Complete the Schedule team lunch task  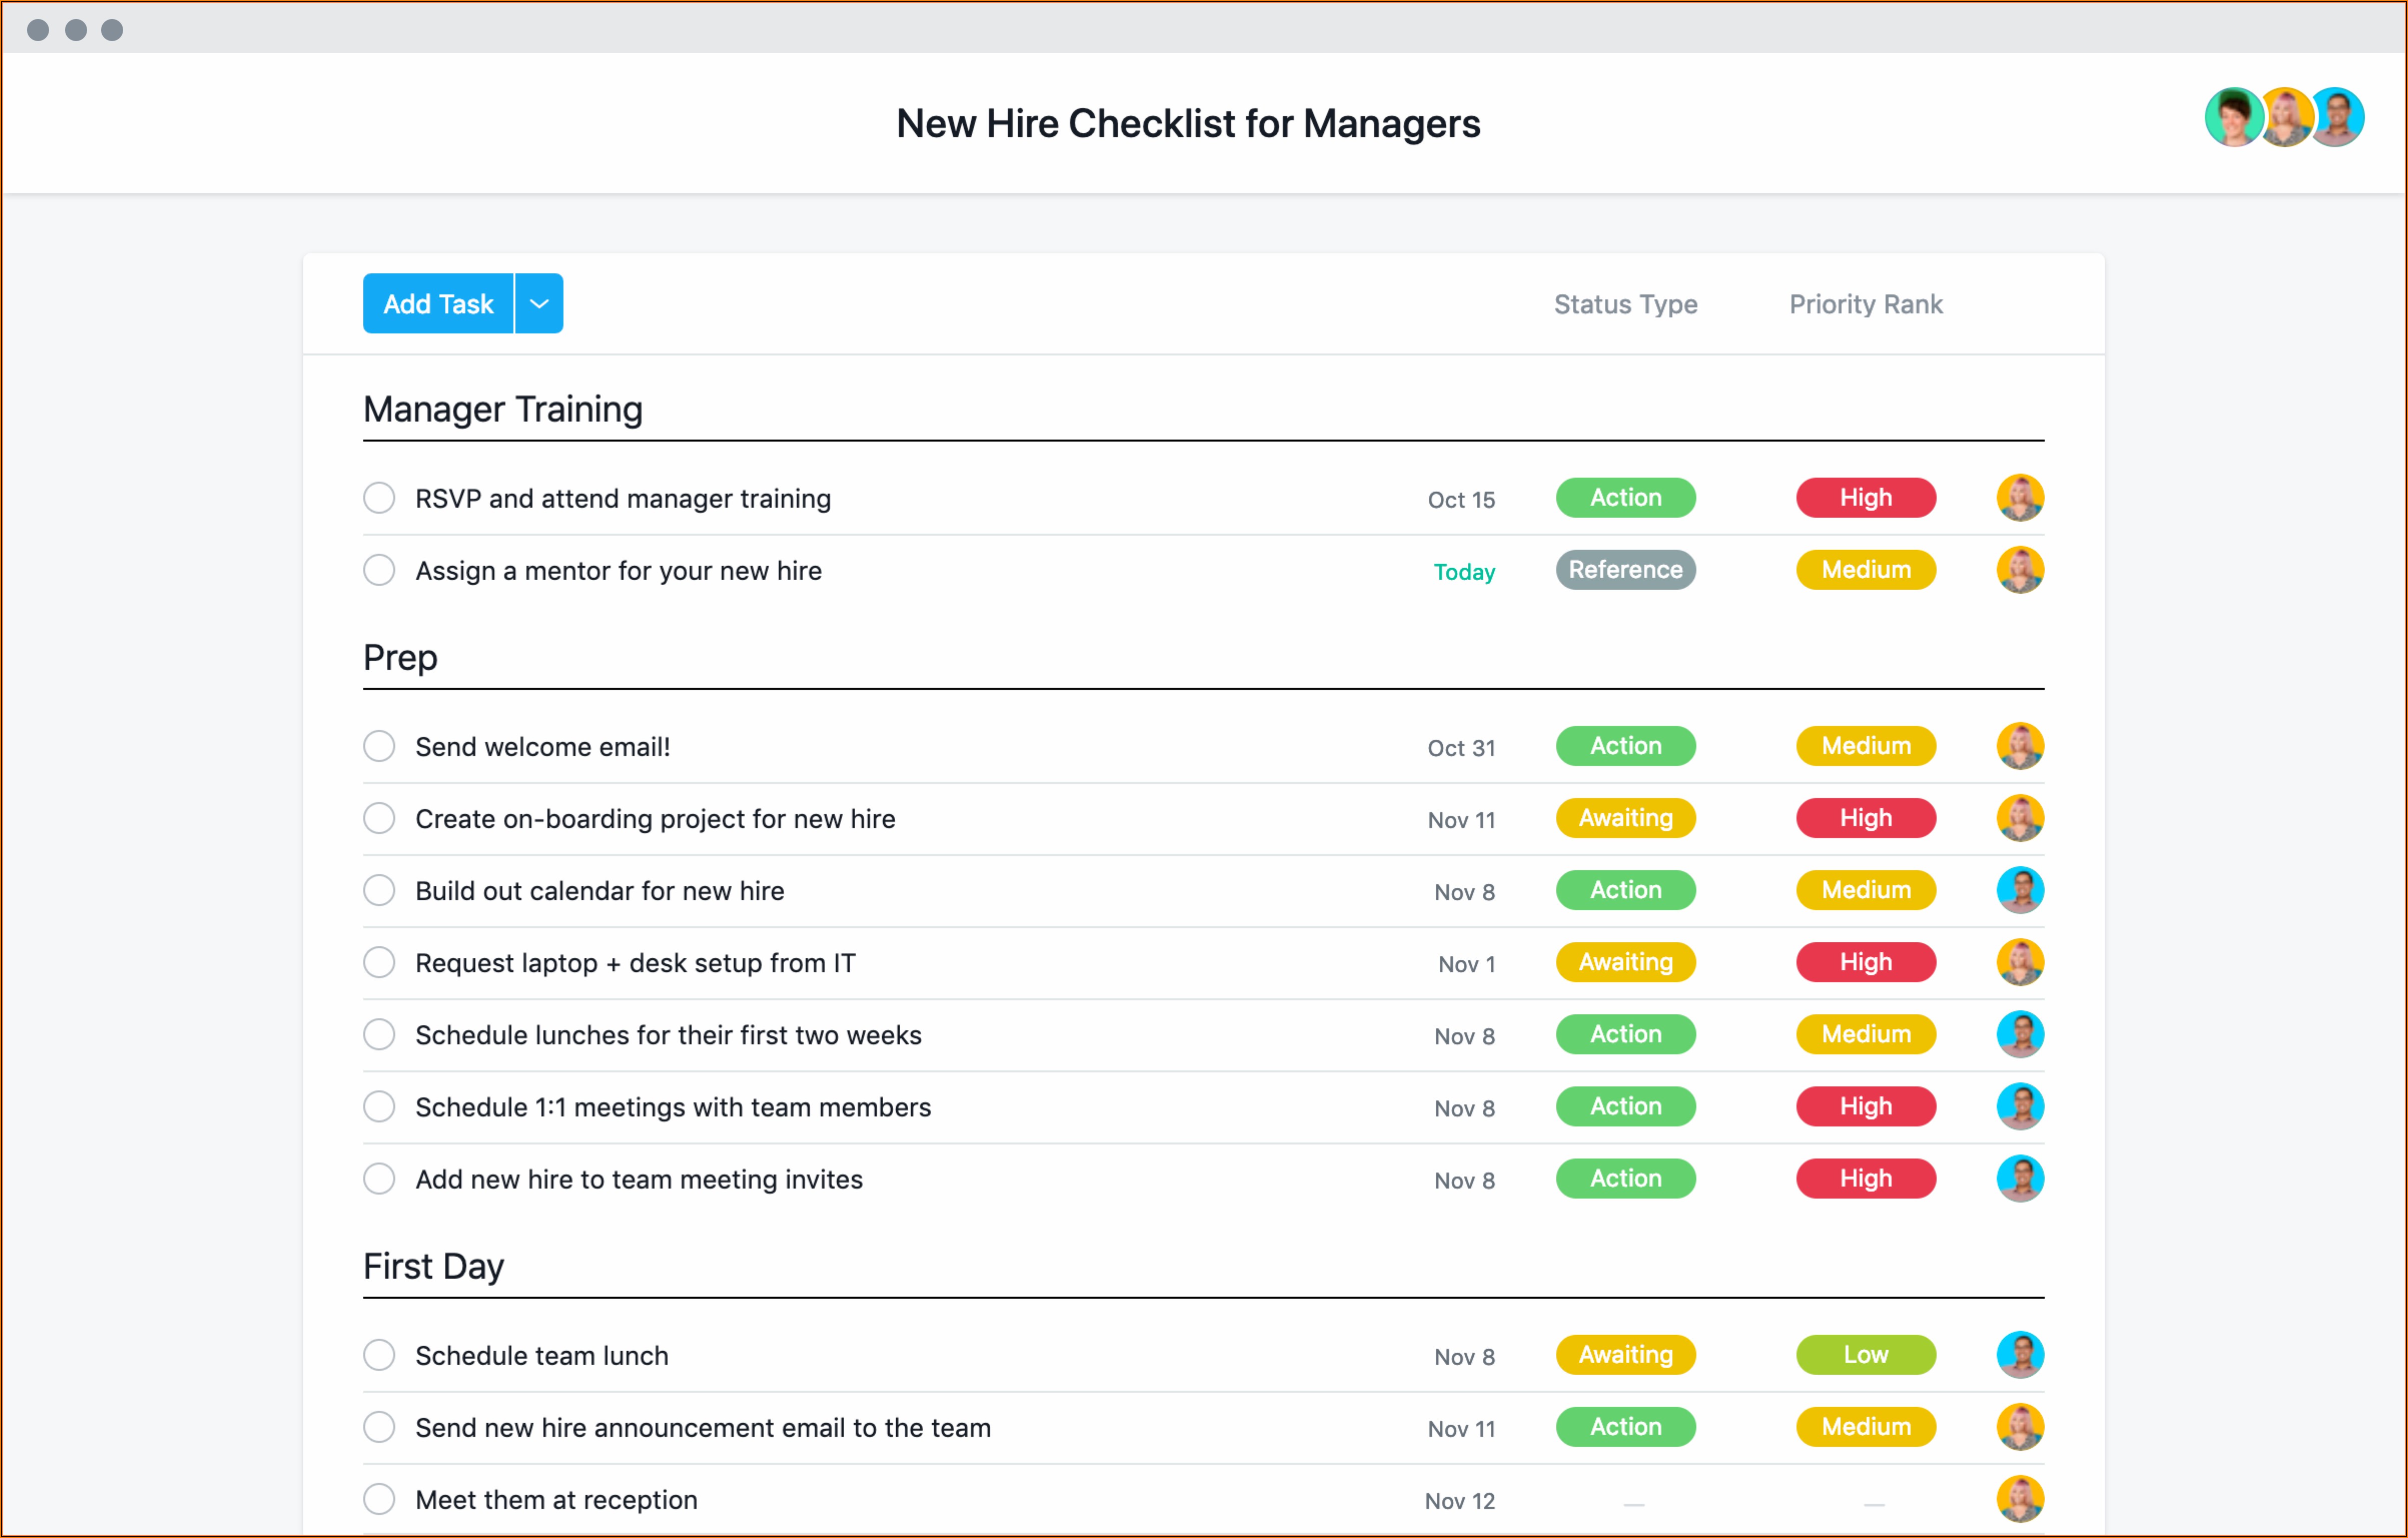click(379, 1354)
